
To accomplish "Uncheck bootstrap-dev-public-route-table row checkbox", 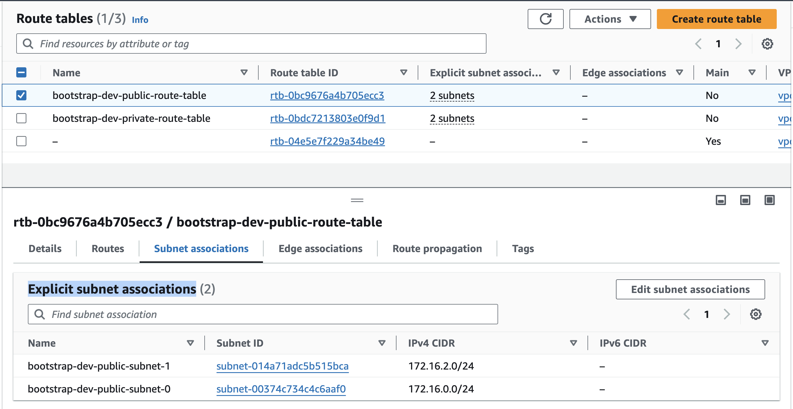I will 21,95.
